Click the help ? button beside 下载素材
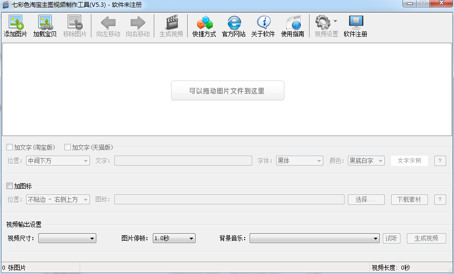Viewport: 454px width, 274px height. click(x=440, y=199)
